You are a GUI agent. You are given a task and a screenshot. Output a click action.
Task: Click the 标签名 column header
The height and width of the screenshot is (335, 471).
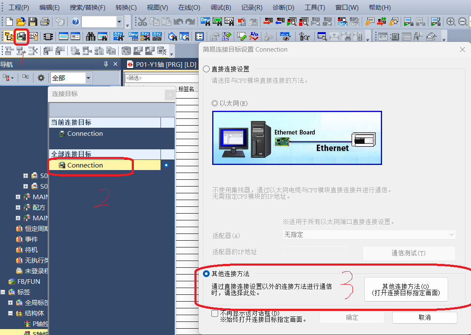coord(186,89)
